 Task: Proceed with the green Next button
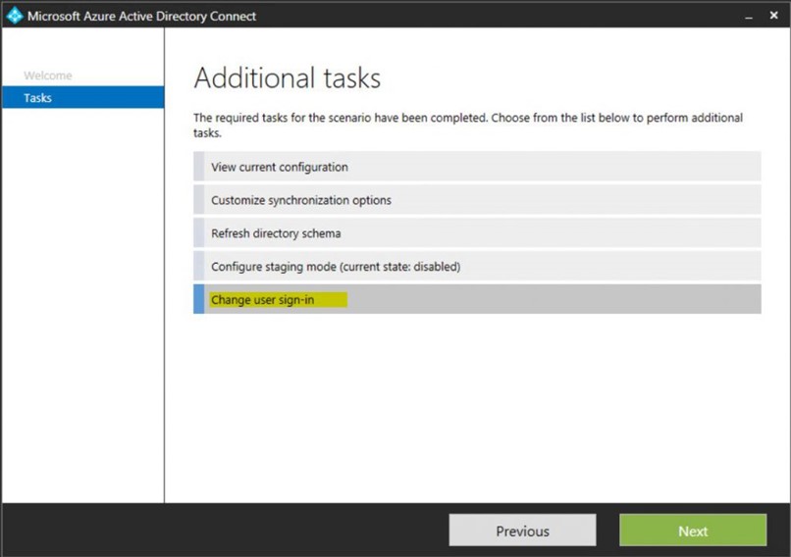point(693,531)
